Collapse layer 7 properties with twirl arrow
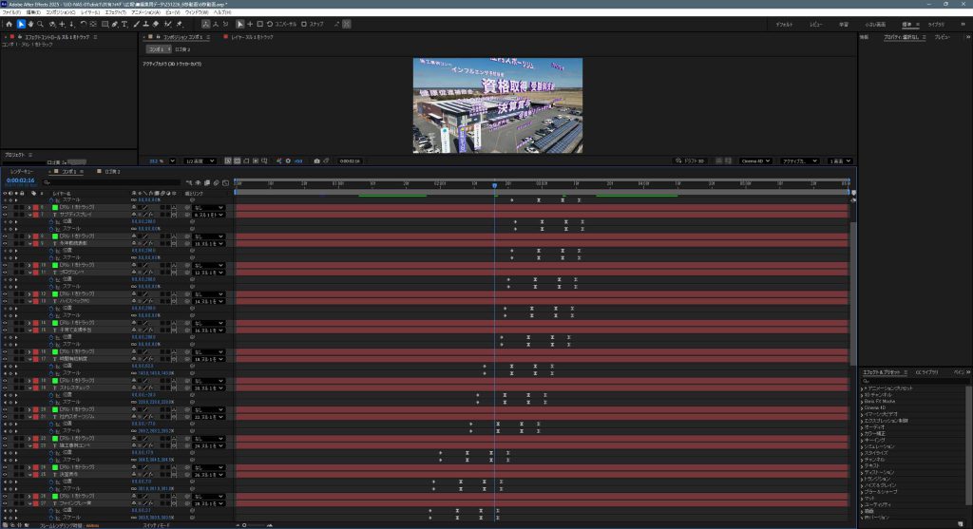Screen dimensions: 973x529 [29, 215]
